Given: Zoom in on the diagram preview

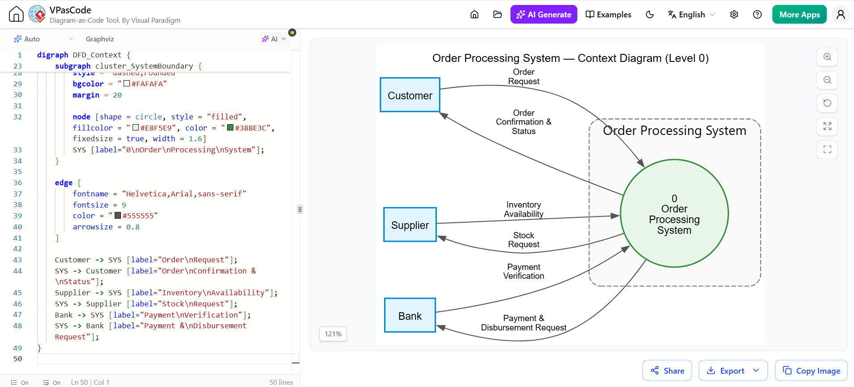Looking at the screenshot, I should point(827,57).
